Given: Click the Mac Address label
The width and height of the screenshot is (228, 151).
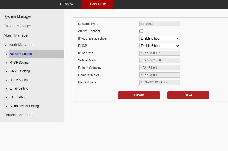Looking at the screenshot, I should (x=87, y=82).
